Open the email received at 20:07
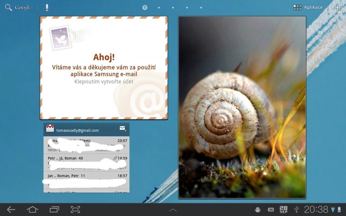Screen dimensions: 346x216 [x=86, y=145]
